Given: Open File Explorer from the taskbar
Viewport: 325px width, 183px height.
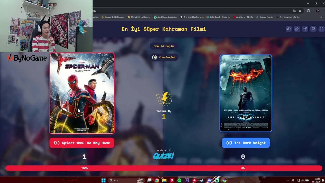Looking at the screenshot, I should point(164,180).
